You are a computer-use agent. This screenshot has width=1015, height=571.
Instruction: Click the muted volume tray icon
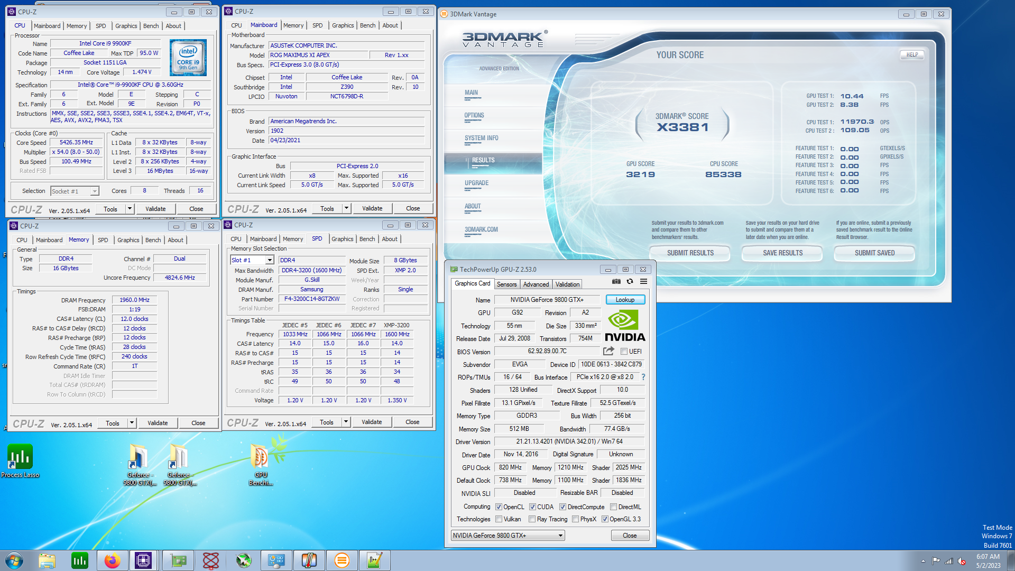(962, 561)
